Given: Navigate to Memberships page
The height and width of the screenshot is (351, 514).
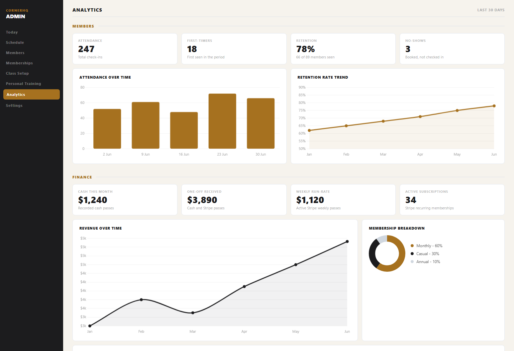Looking at the screenshot, I should tap(19, 63).
